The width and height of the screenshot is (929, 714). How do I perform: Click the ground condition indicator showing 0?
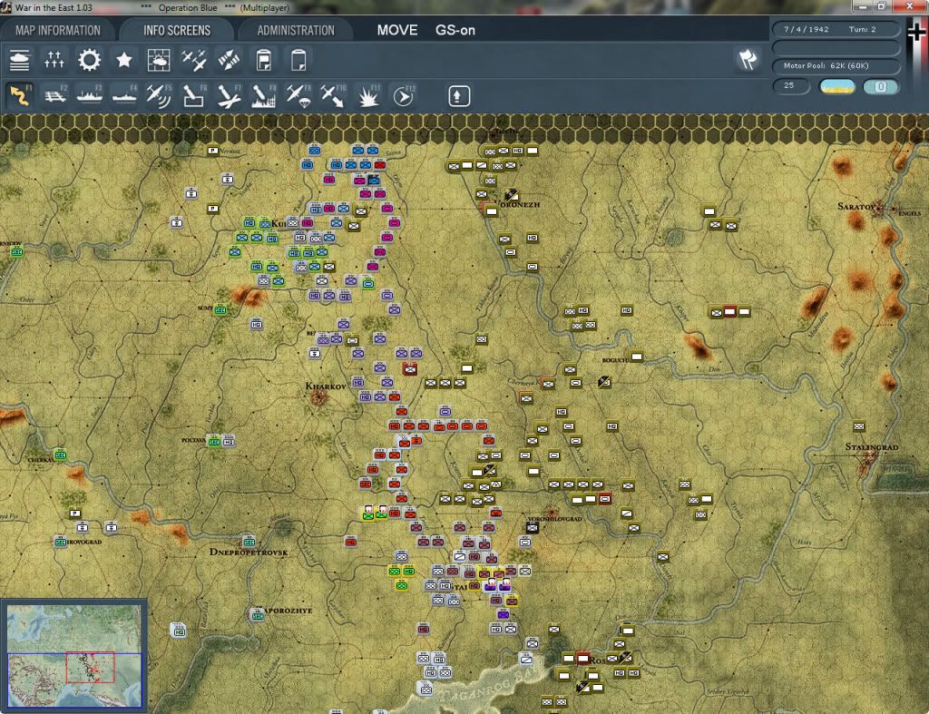point(880,86)
